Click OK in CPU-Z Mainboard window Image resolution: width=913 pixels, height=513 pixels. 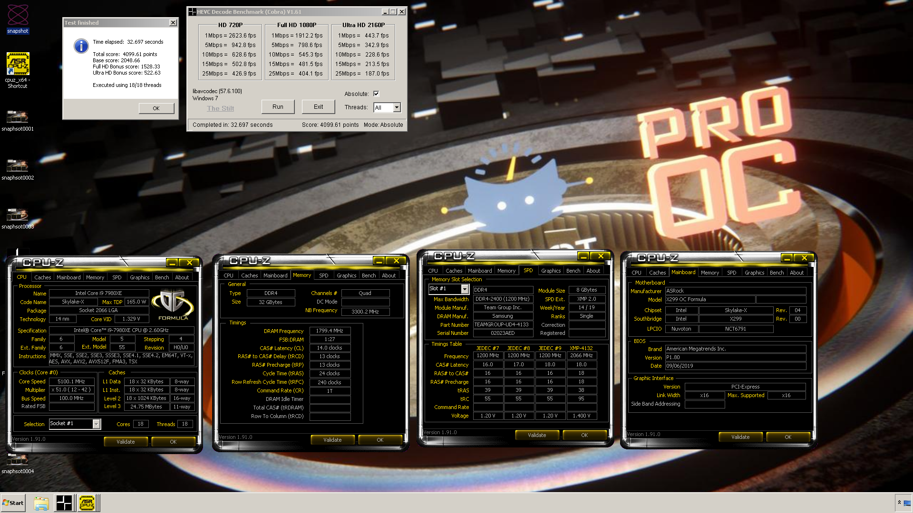[788, 437]
